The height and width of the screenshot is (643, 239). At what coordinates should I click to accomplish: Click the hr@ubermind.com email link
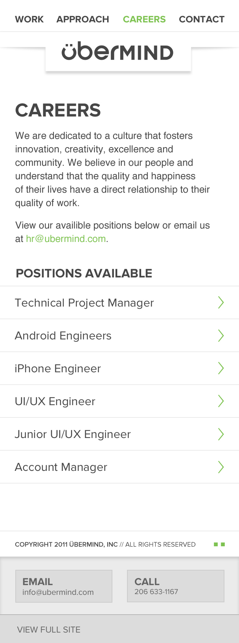[x=66, y=239]
